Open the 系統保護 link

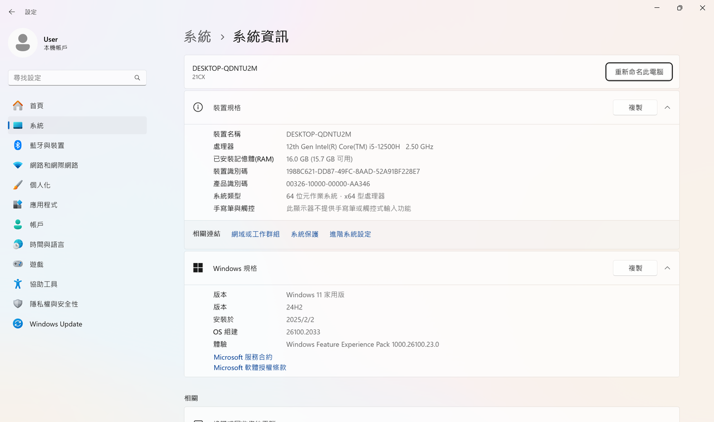(x=305, y=234)
